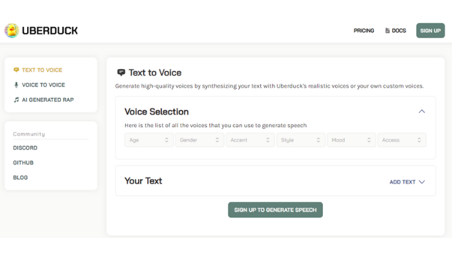Open the Age filter dropdown
The width and height of the screenshot is (452, 258).
click(149, 140)
